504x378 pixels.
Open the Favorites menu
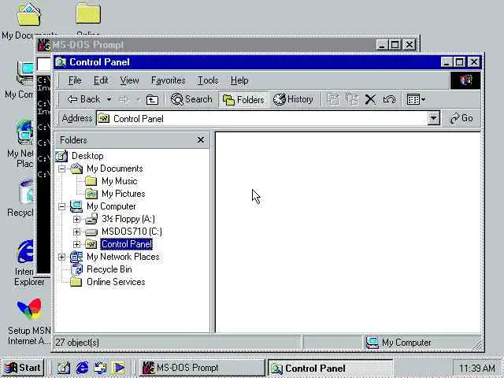point(168,80)
